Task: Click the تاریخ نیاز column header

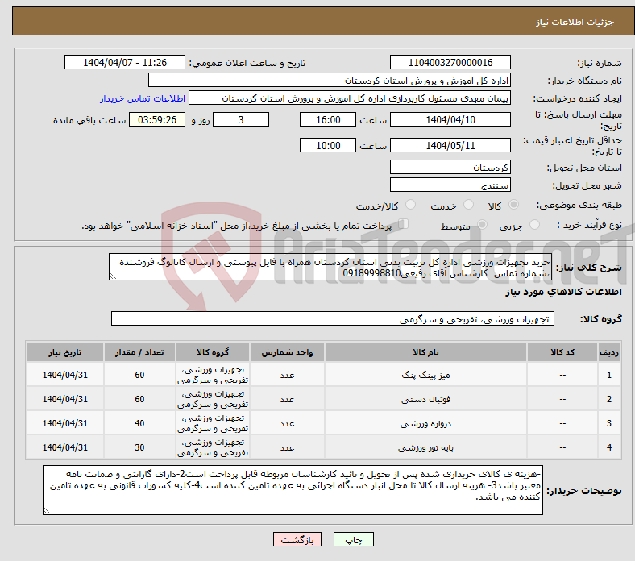Action: tap(65, 352)
